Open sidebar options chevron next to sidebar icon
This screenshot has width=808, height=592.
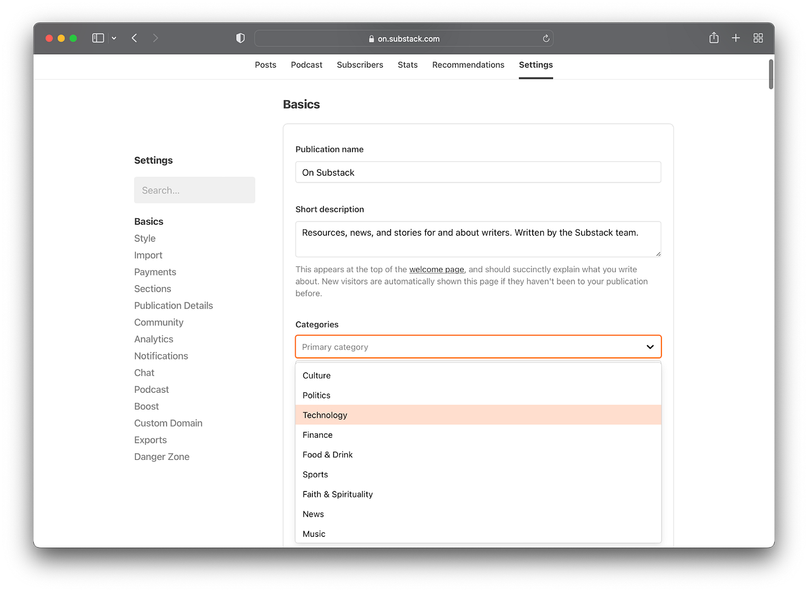coord(114,38)
